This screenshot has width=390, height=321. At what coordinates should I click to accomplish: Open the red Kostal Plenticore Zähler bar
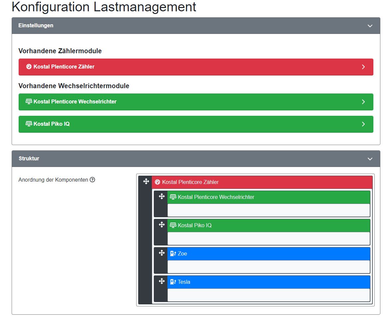tap(196, 67)
